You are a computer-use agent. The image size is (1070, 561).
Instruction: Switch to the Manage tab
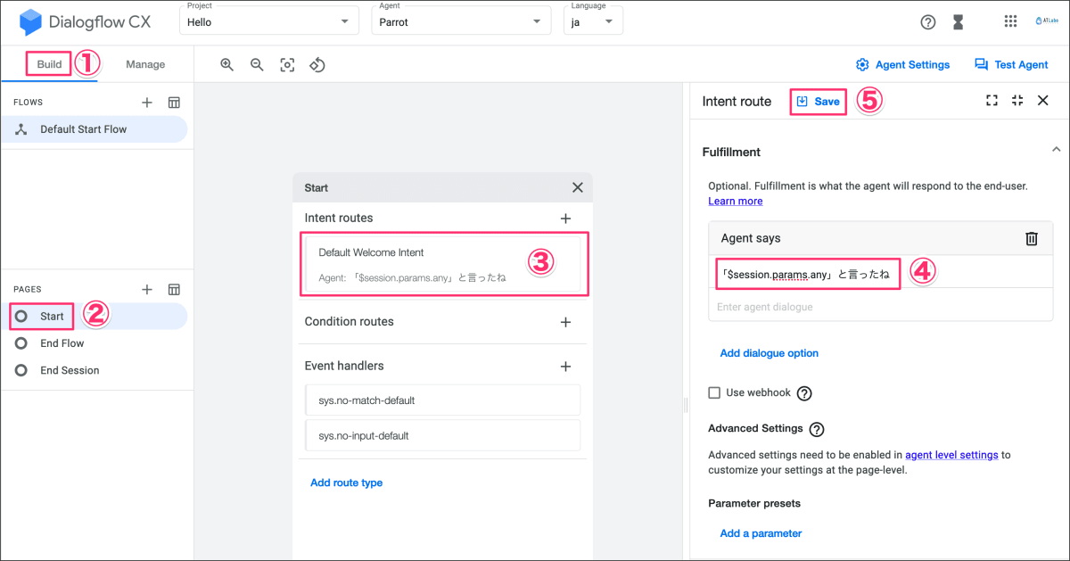coord(145,64)
